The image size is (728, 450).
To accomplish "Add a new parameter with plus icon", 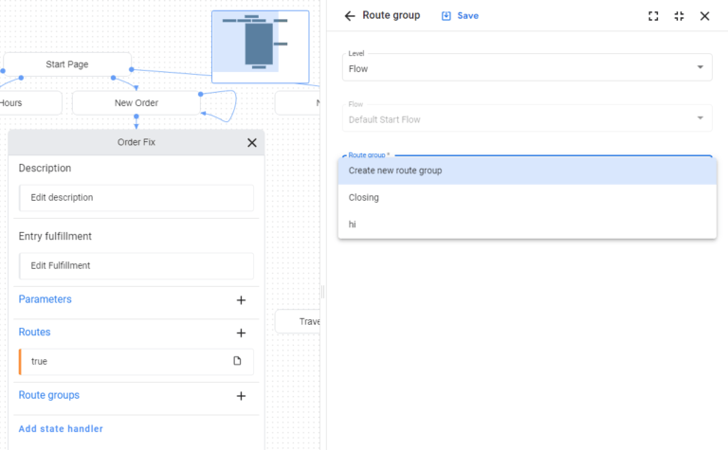I will pos(241,300).
